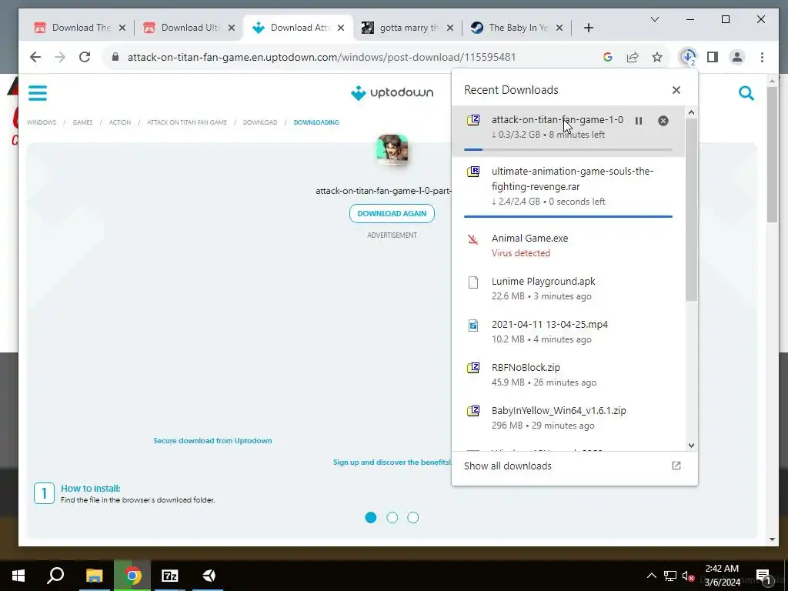The image size is (788, 591).
Task: Open File Explorer from taskbar
Action: tap(94, 576)
